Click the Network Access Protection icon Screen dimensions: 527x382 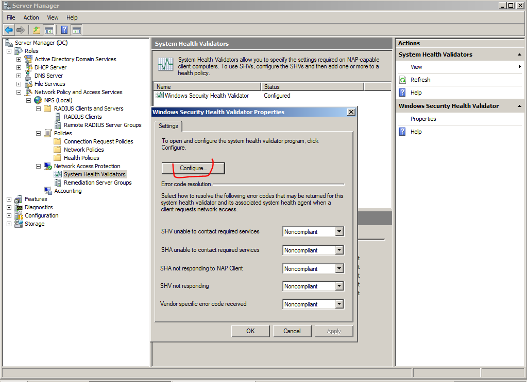(x=48, y=166)
